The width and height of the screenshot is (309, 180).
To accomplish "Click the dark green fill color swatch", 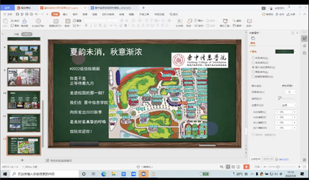I will [284, 52].
